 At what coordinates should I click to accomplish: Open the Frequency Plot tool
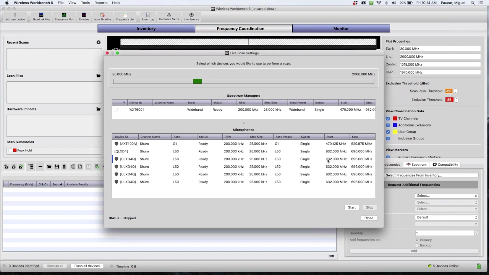click(x=64, y=17)
